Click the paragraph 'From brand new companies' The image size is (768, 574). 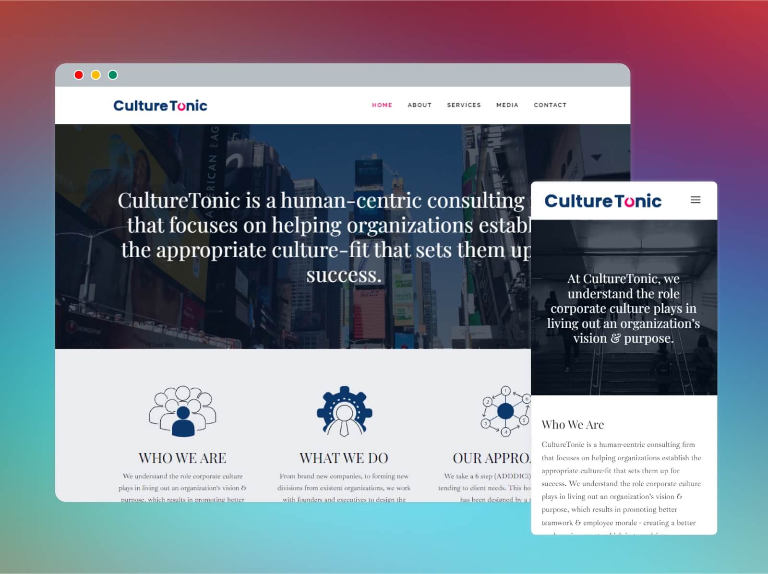344,488
